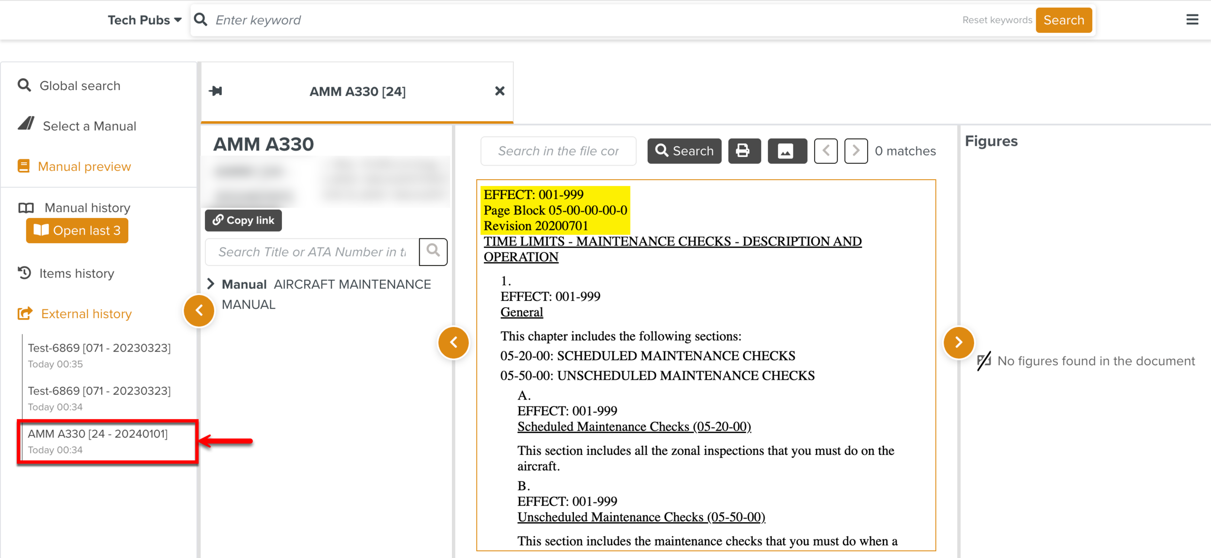Click the Search in the file content field

(x=558, y=151)
